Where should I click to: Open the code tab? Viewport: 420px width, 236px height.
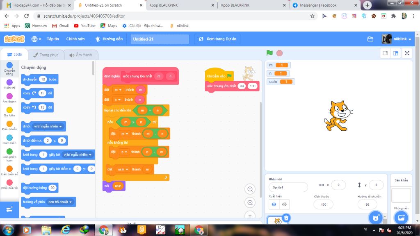(x=14, y=54)
